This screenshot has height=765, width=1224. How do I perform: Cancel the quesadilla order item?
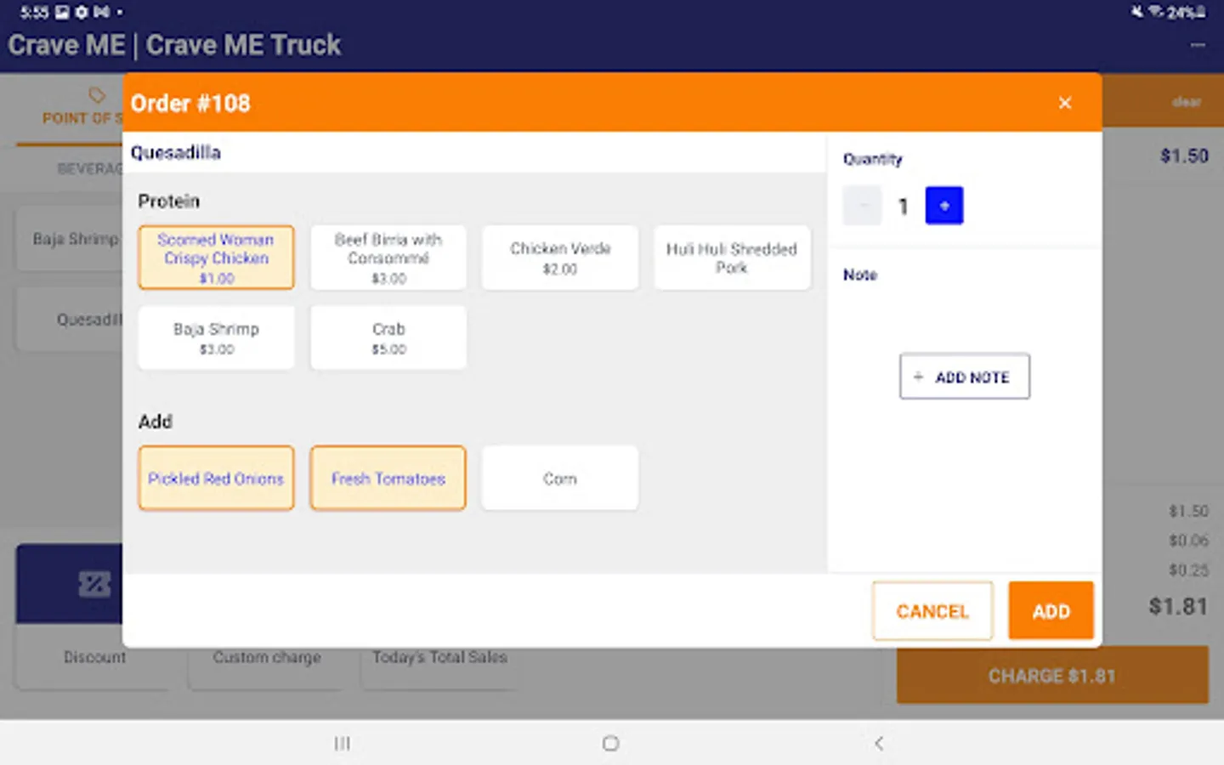tap(932, 611)
